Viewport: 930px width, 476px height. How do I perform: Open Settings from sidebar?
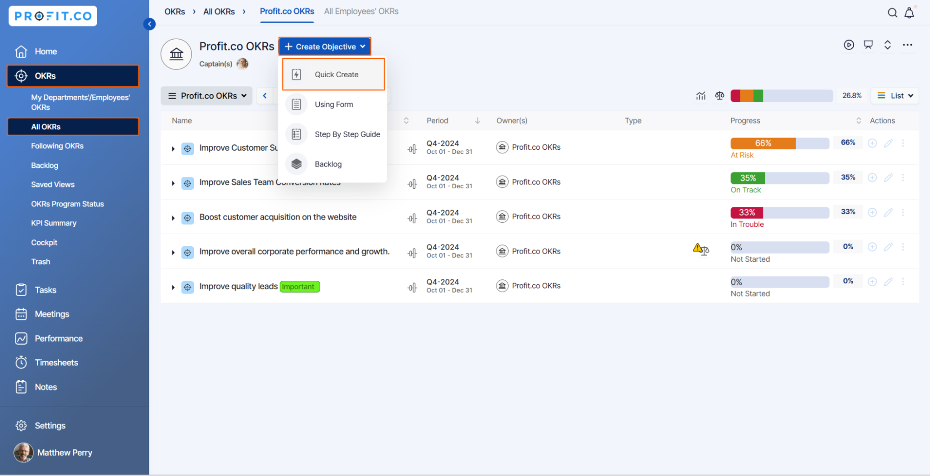click(x=50, y=426)
